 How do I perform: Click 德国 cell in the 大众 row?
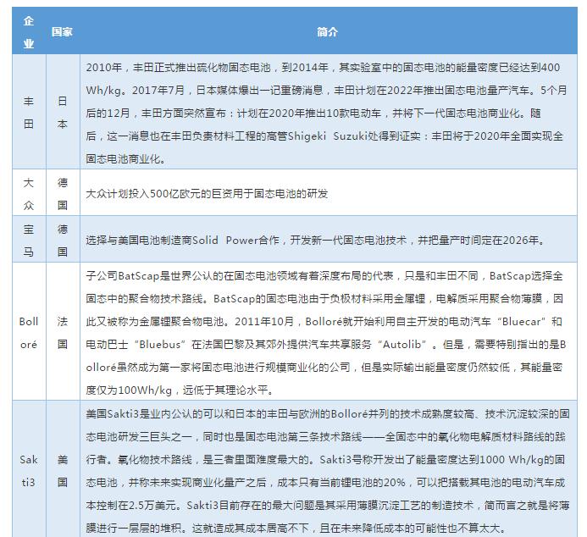[63, 193]
